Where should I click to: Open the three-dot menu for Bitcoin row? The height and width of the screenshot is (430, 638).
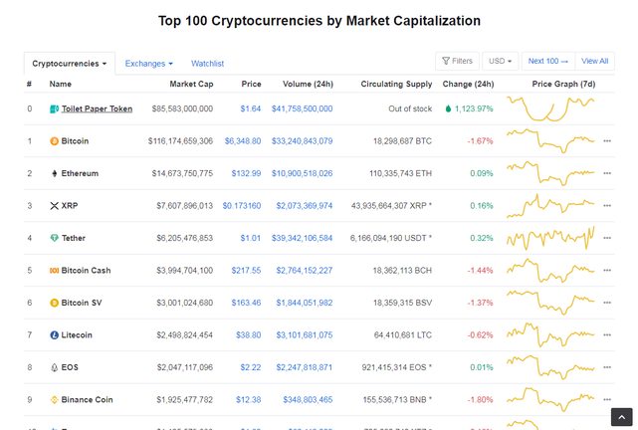607,141
